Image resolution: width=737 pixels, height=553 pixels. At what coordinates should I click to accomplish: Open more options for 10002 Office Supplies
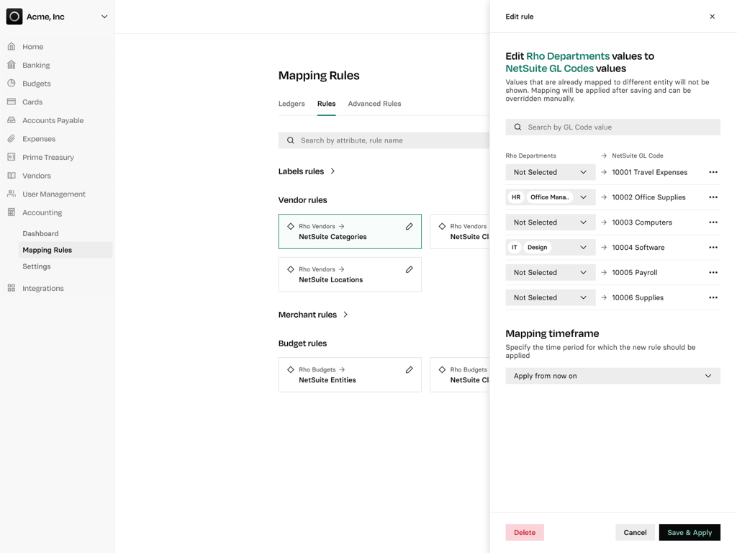pyautogui.click(x=713, y=197)
